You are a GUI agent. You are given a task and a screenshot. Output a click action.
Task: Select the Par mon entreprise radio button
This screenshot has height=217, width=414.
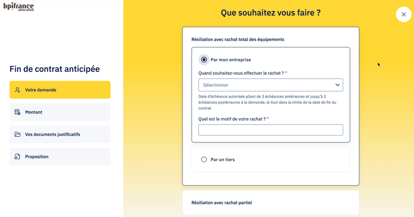click(x=204, y=60)
